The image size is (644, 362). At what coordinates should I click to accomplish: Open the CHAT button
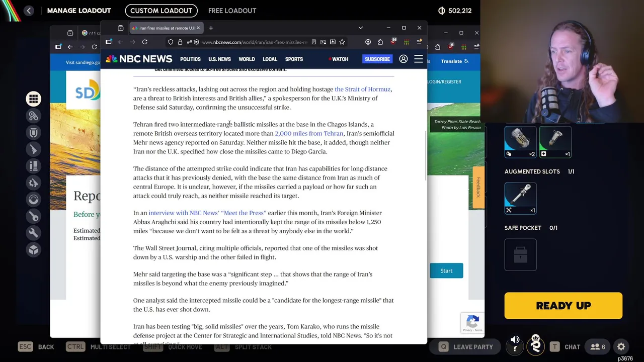point(566,346)
